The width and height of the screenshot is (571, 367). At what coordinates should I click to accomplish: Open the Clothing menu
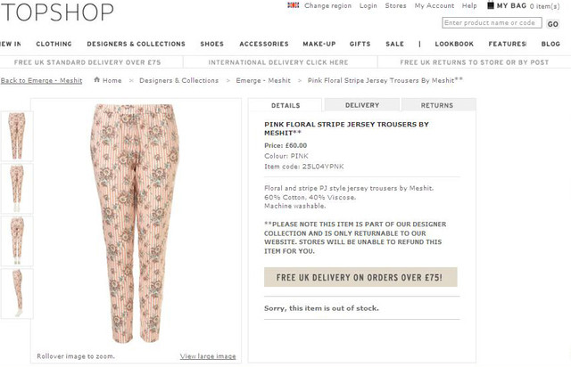tap(54, 44)
